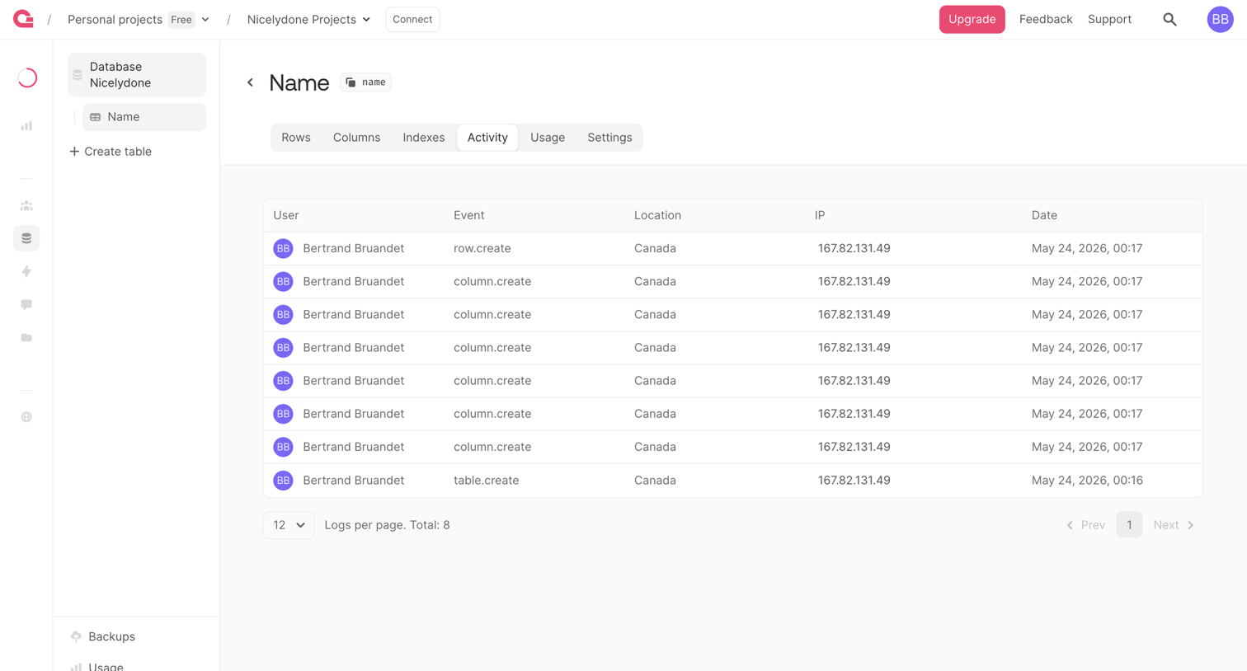
Task: Open Databases via the stacked disks icon
Action: click(26, 238)
